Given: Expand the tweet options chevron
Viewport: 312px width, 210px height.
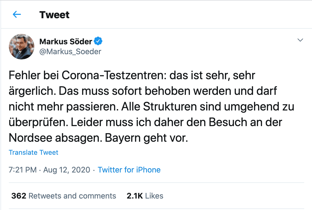Looking at the screenshot, I should (x=300, y=40).
